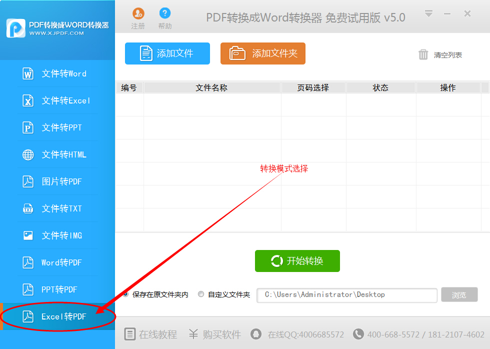
Task: Click the 操作 column header
Action: [448, 88]
